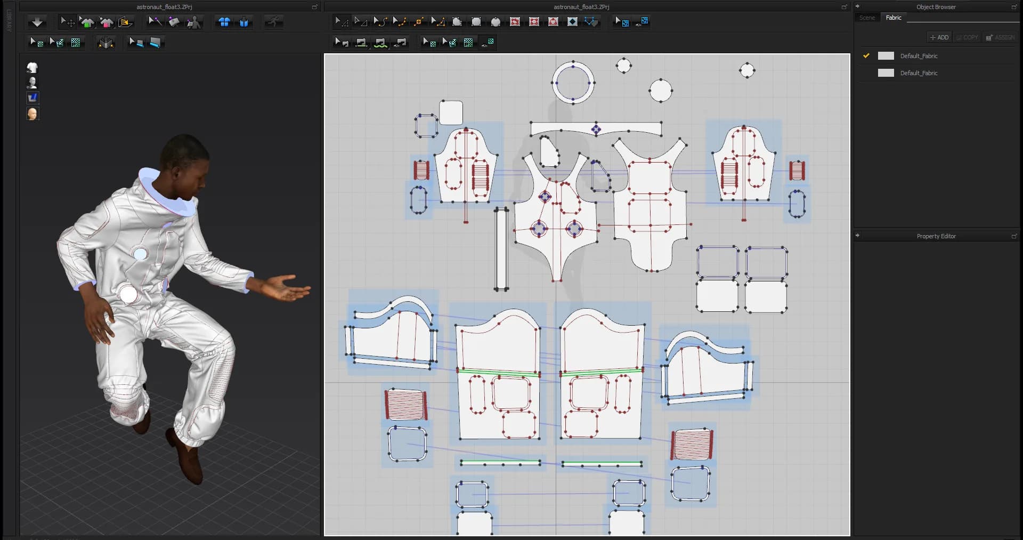The height and width of the screenshot is (540, 1023).
Task: Select the Dart diamond tool
Action: (572, 22)
